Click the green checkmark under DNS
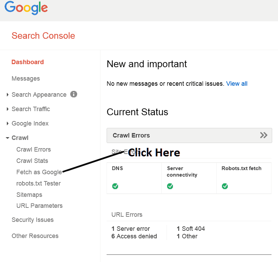 115,186
